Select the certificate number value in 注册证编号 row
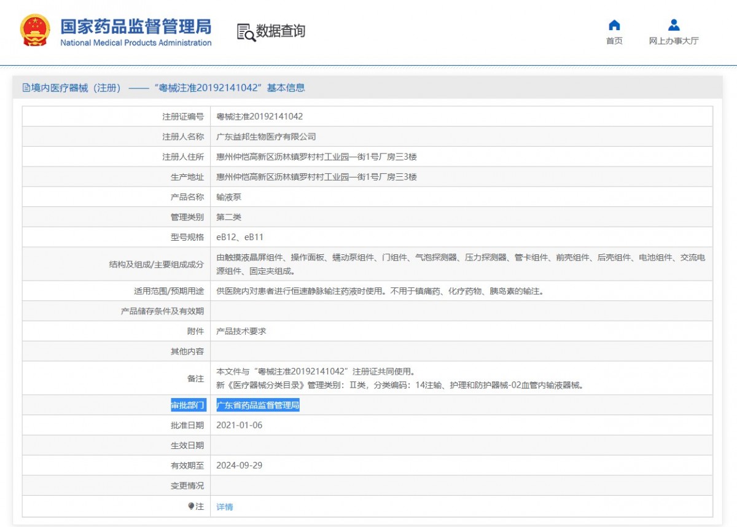 pyautogui.click(x=260, y=117)
